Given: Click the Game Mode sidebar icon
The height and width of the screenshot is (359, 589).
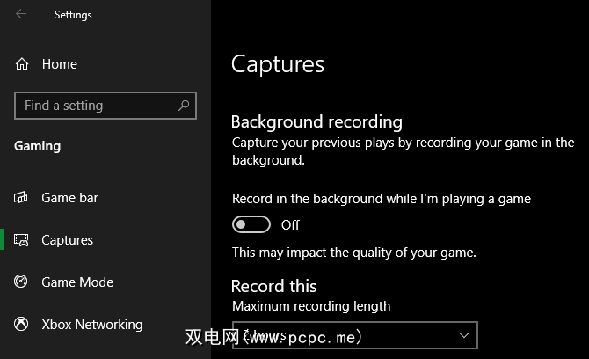Looking at the screenshot, I should 22,282.
